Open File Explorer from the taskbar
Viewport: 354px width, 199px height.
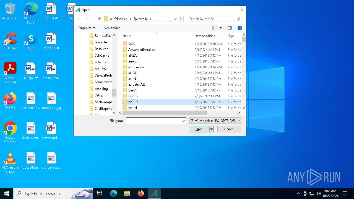click(127, 193)
